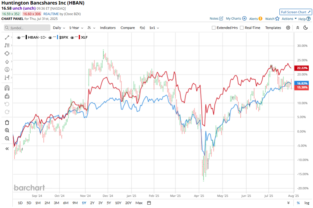This screenshot has height=208, width=313.
Task: Toggle percent scale mode
Action: click(x=298, y=203)
